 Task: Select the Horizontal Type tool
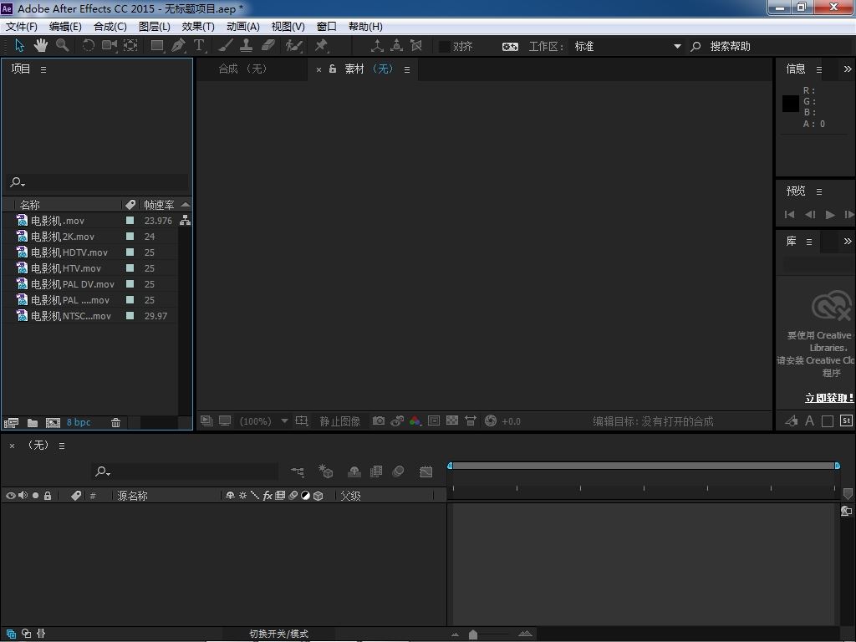point(199,46)
